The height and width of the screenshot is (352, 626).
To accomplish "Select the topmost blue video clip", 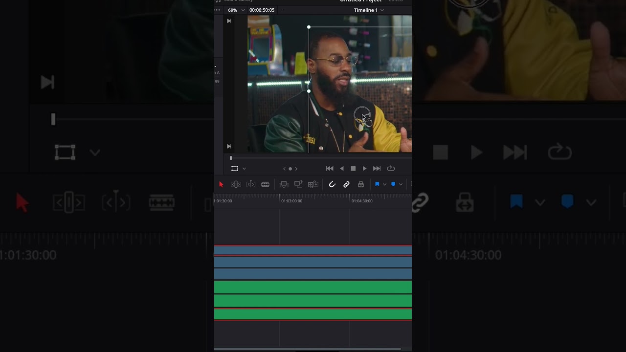I will pyautogui.click(x=313, y=251).
